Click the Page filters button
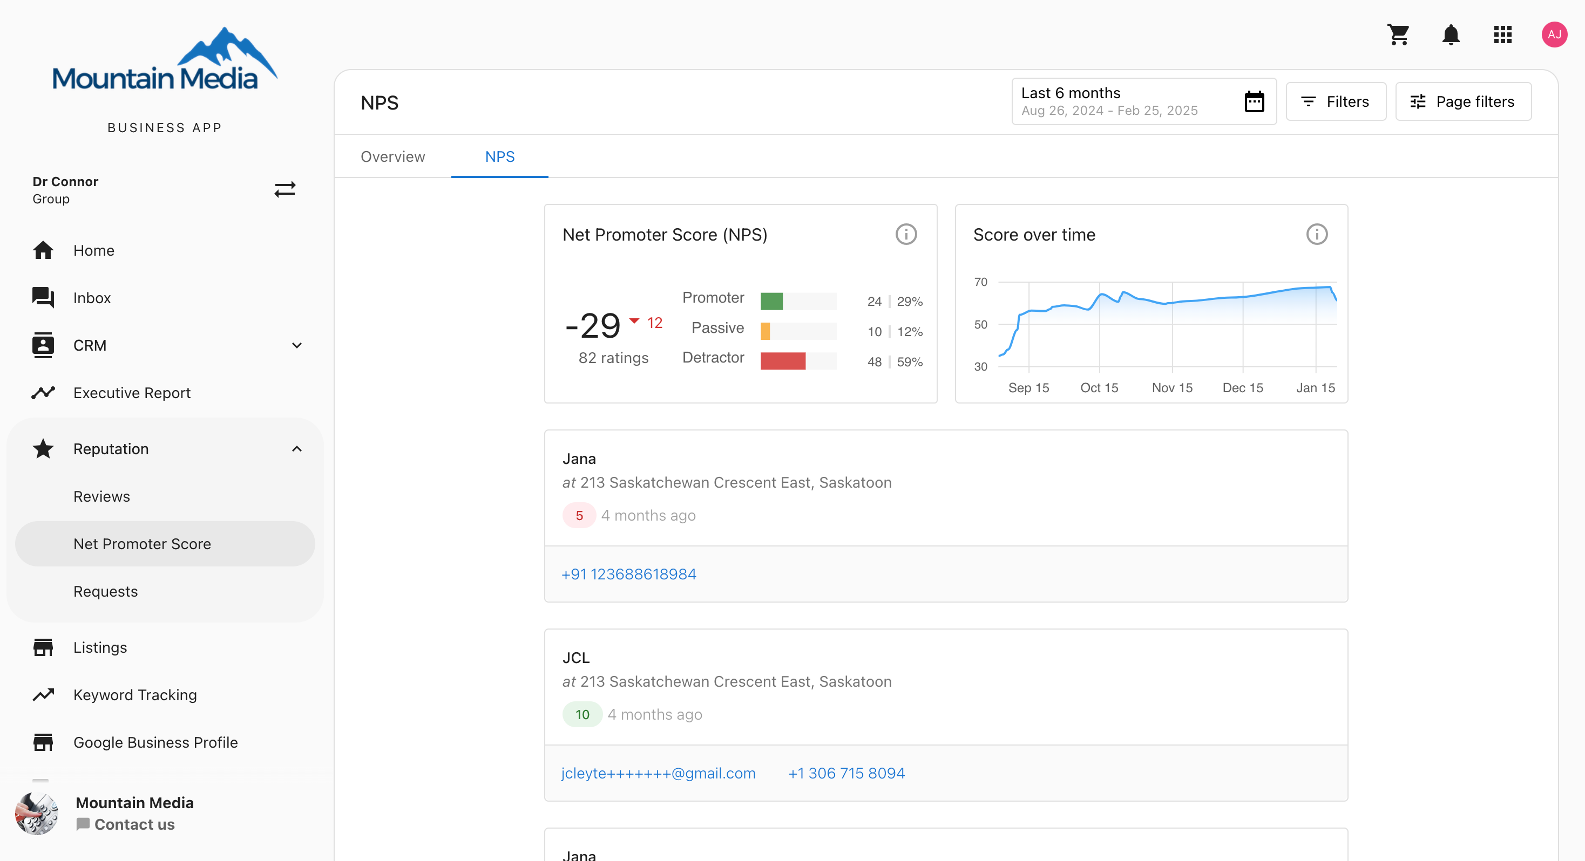1585x861 pixels. pyautogui.click(x=1463, y=101)
